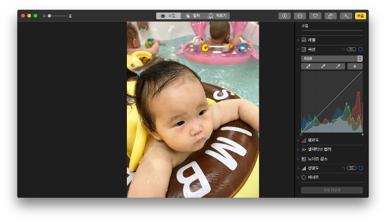The image size is (386, 222).
Task: Click auto button in 선명도 row
Action: click(351, 168)
